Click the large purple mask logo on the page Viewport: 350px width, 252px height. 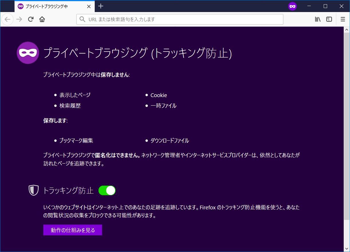coord(28,53)
